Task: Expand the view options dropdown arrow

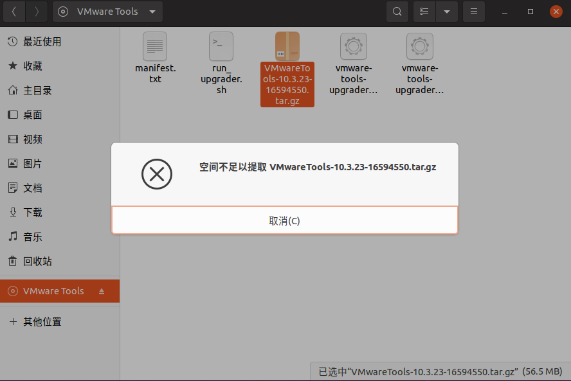Action: point(447,12)
